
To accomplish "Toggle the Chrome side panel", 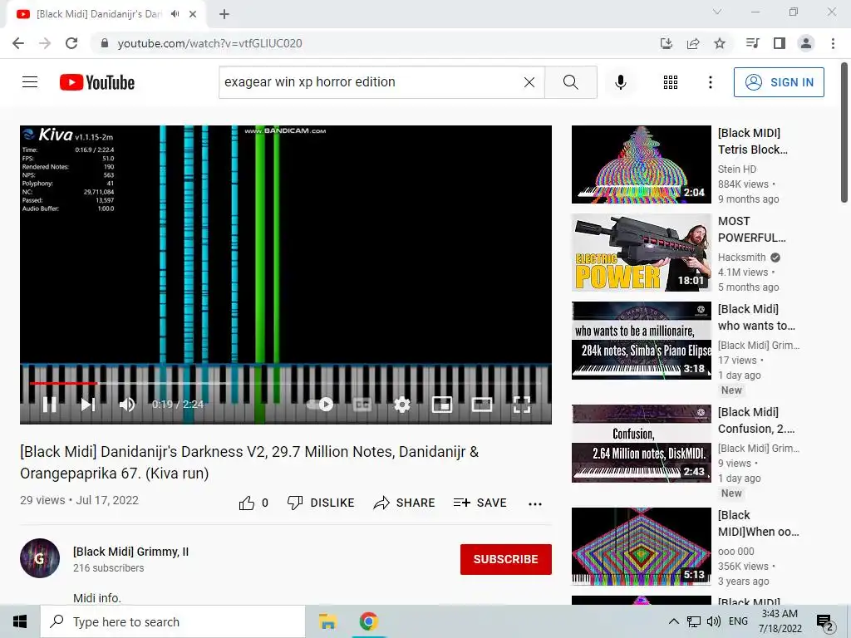I will (x=780, y=43).
